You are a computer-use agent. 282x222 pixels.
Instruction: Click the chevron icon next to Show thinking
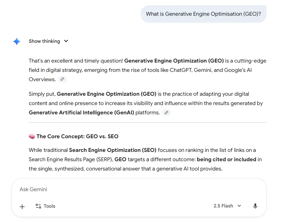click(66, 41)
